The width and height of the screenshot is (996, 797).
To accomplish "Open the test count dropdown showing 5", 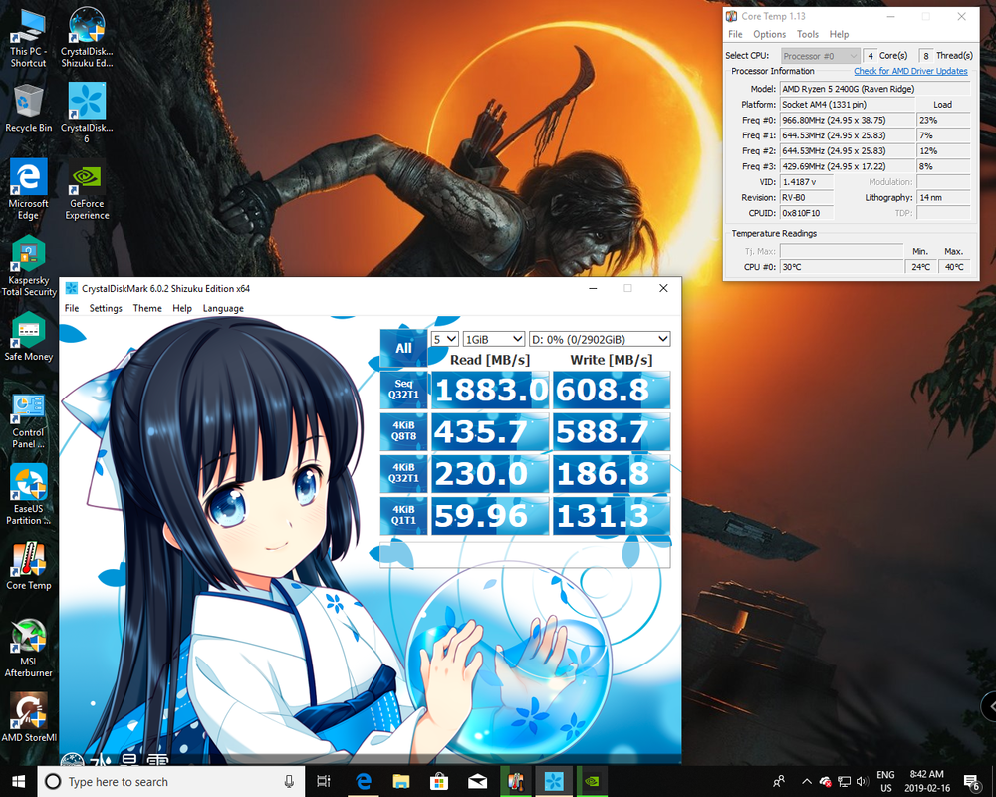I will (444, 339).
